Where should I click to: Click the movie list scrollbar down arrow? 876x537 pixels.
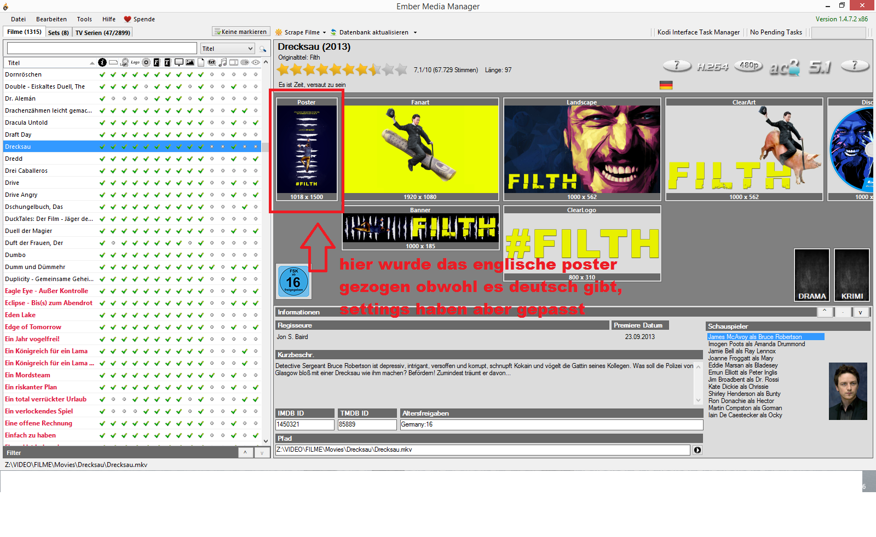(x=266, y=441)
